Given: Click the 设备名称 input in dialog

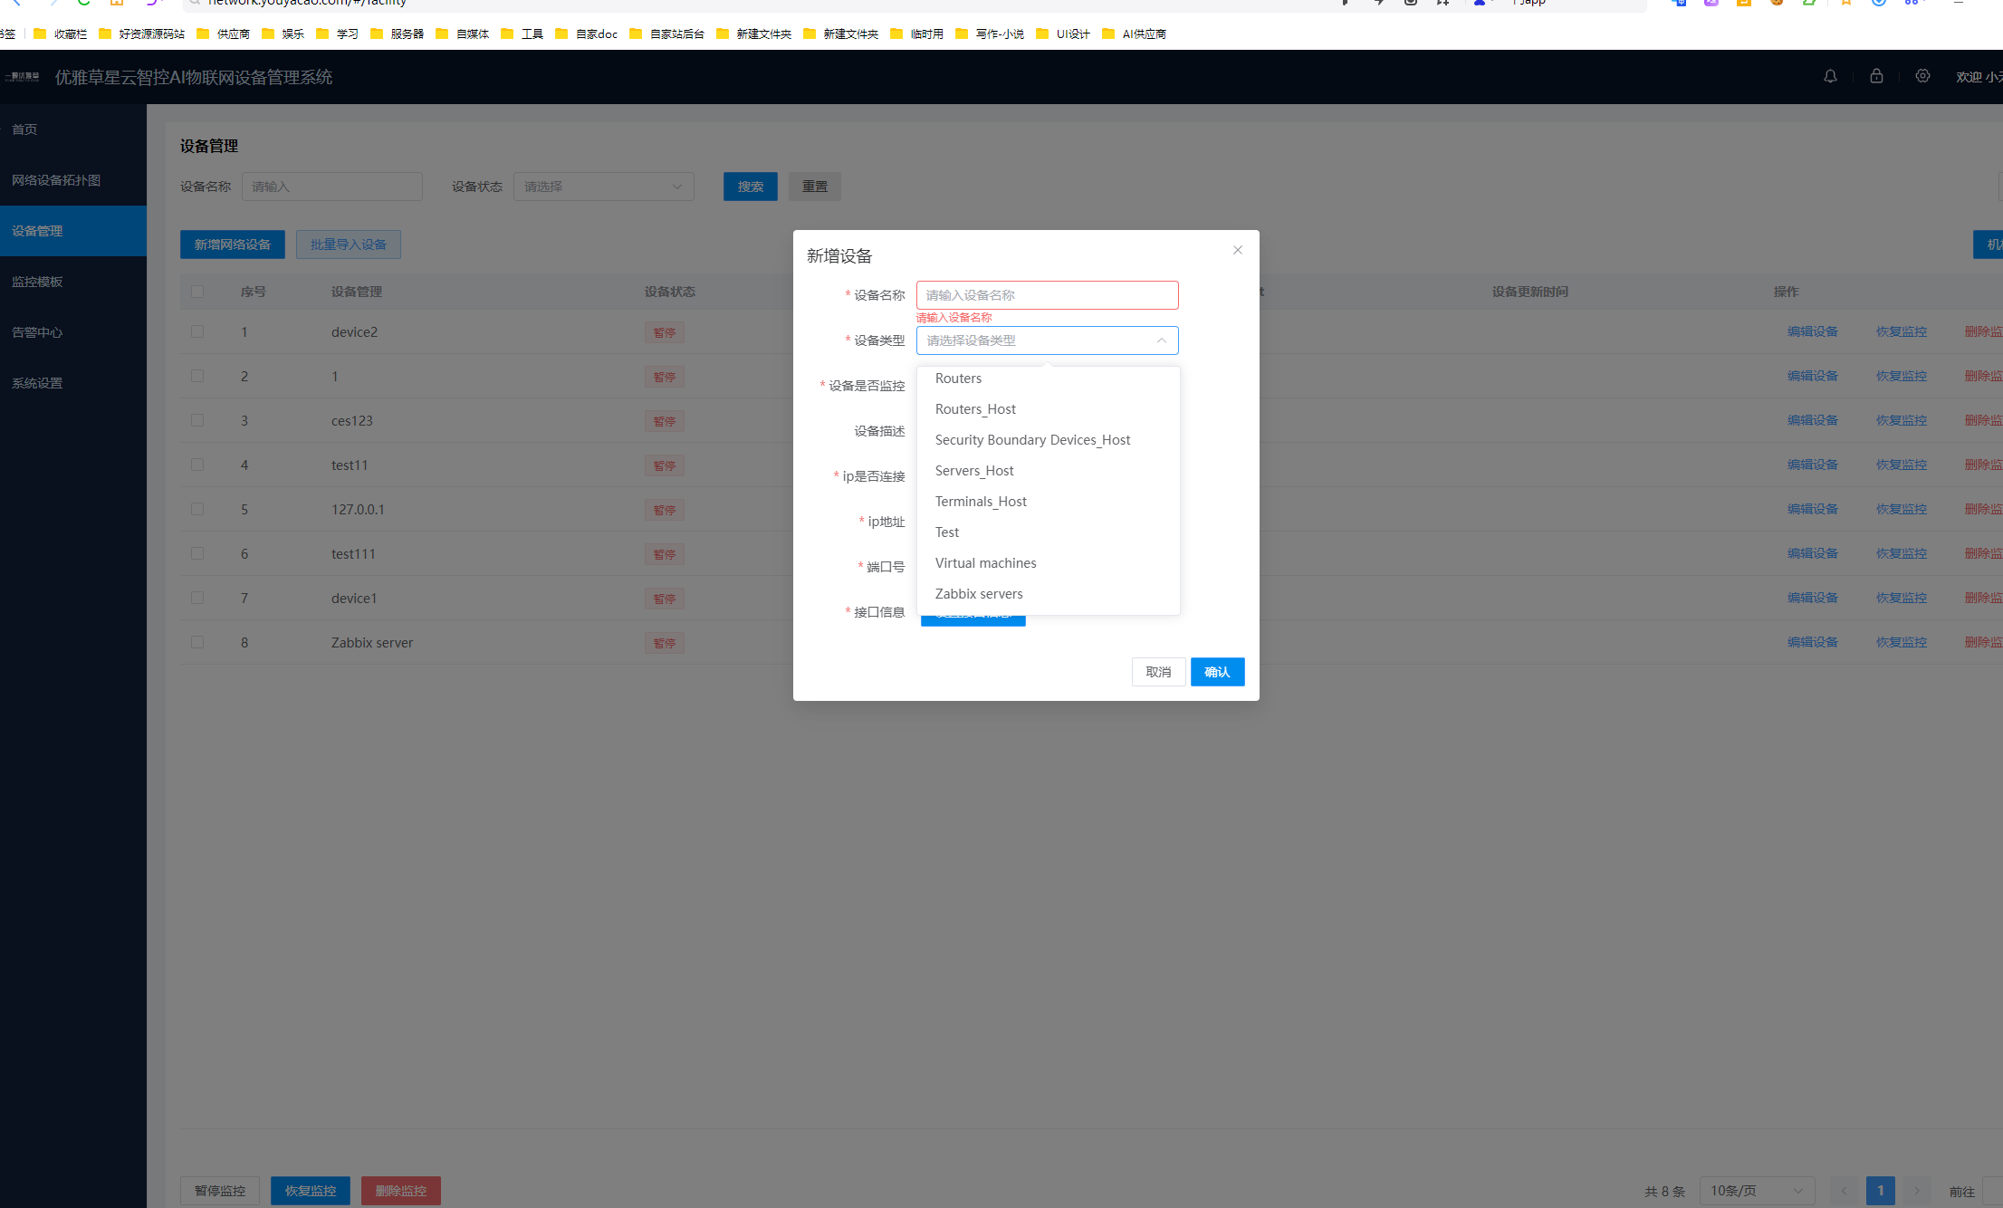Looking at the screenshot, I should coord(1047,295).
